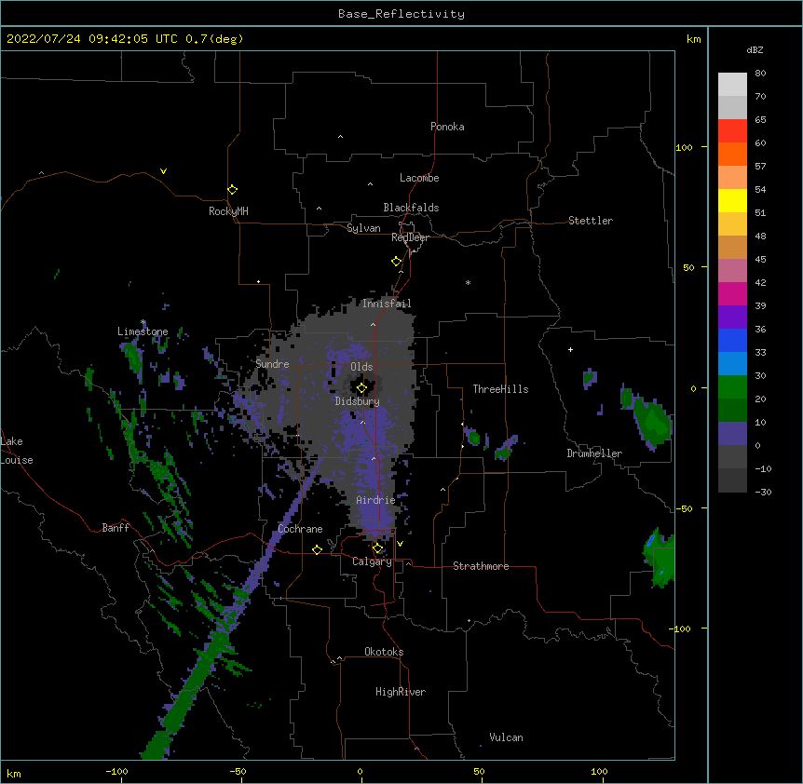Click the Okotoks label
803x784 pixels.
click(384, 652)
